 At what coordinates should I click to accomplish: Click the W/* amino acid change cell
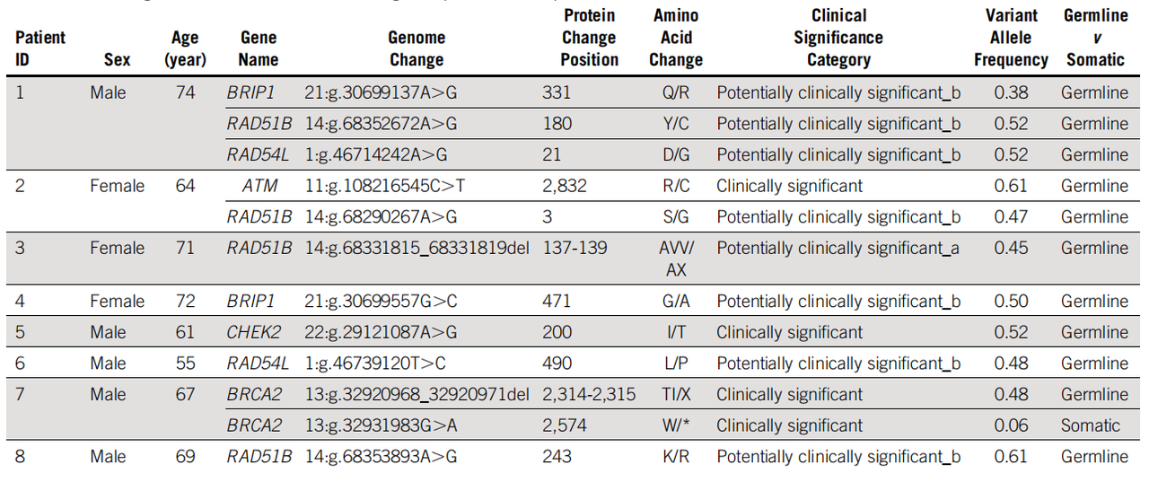click(676, 425)
